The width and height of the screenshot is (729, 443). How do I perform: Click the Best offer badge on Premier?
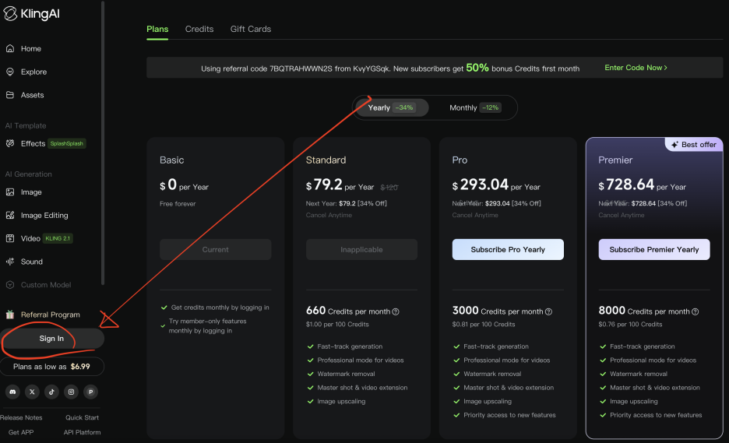[x=694, y=145]
